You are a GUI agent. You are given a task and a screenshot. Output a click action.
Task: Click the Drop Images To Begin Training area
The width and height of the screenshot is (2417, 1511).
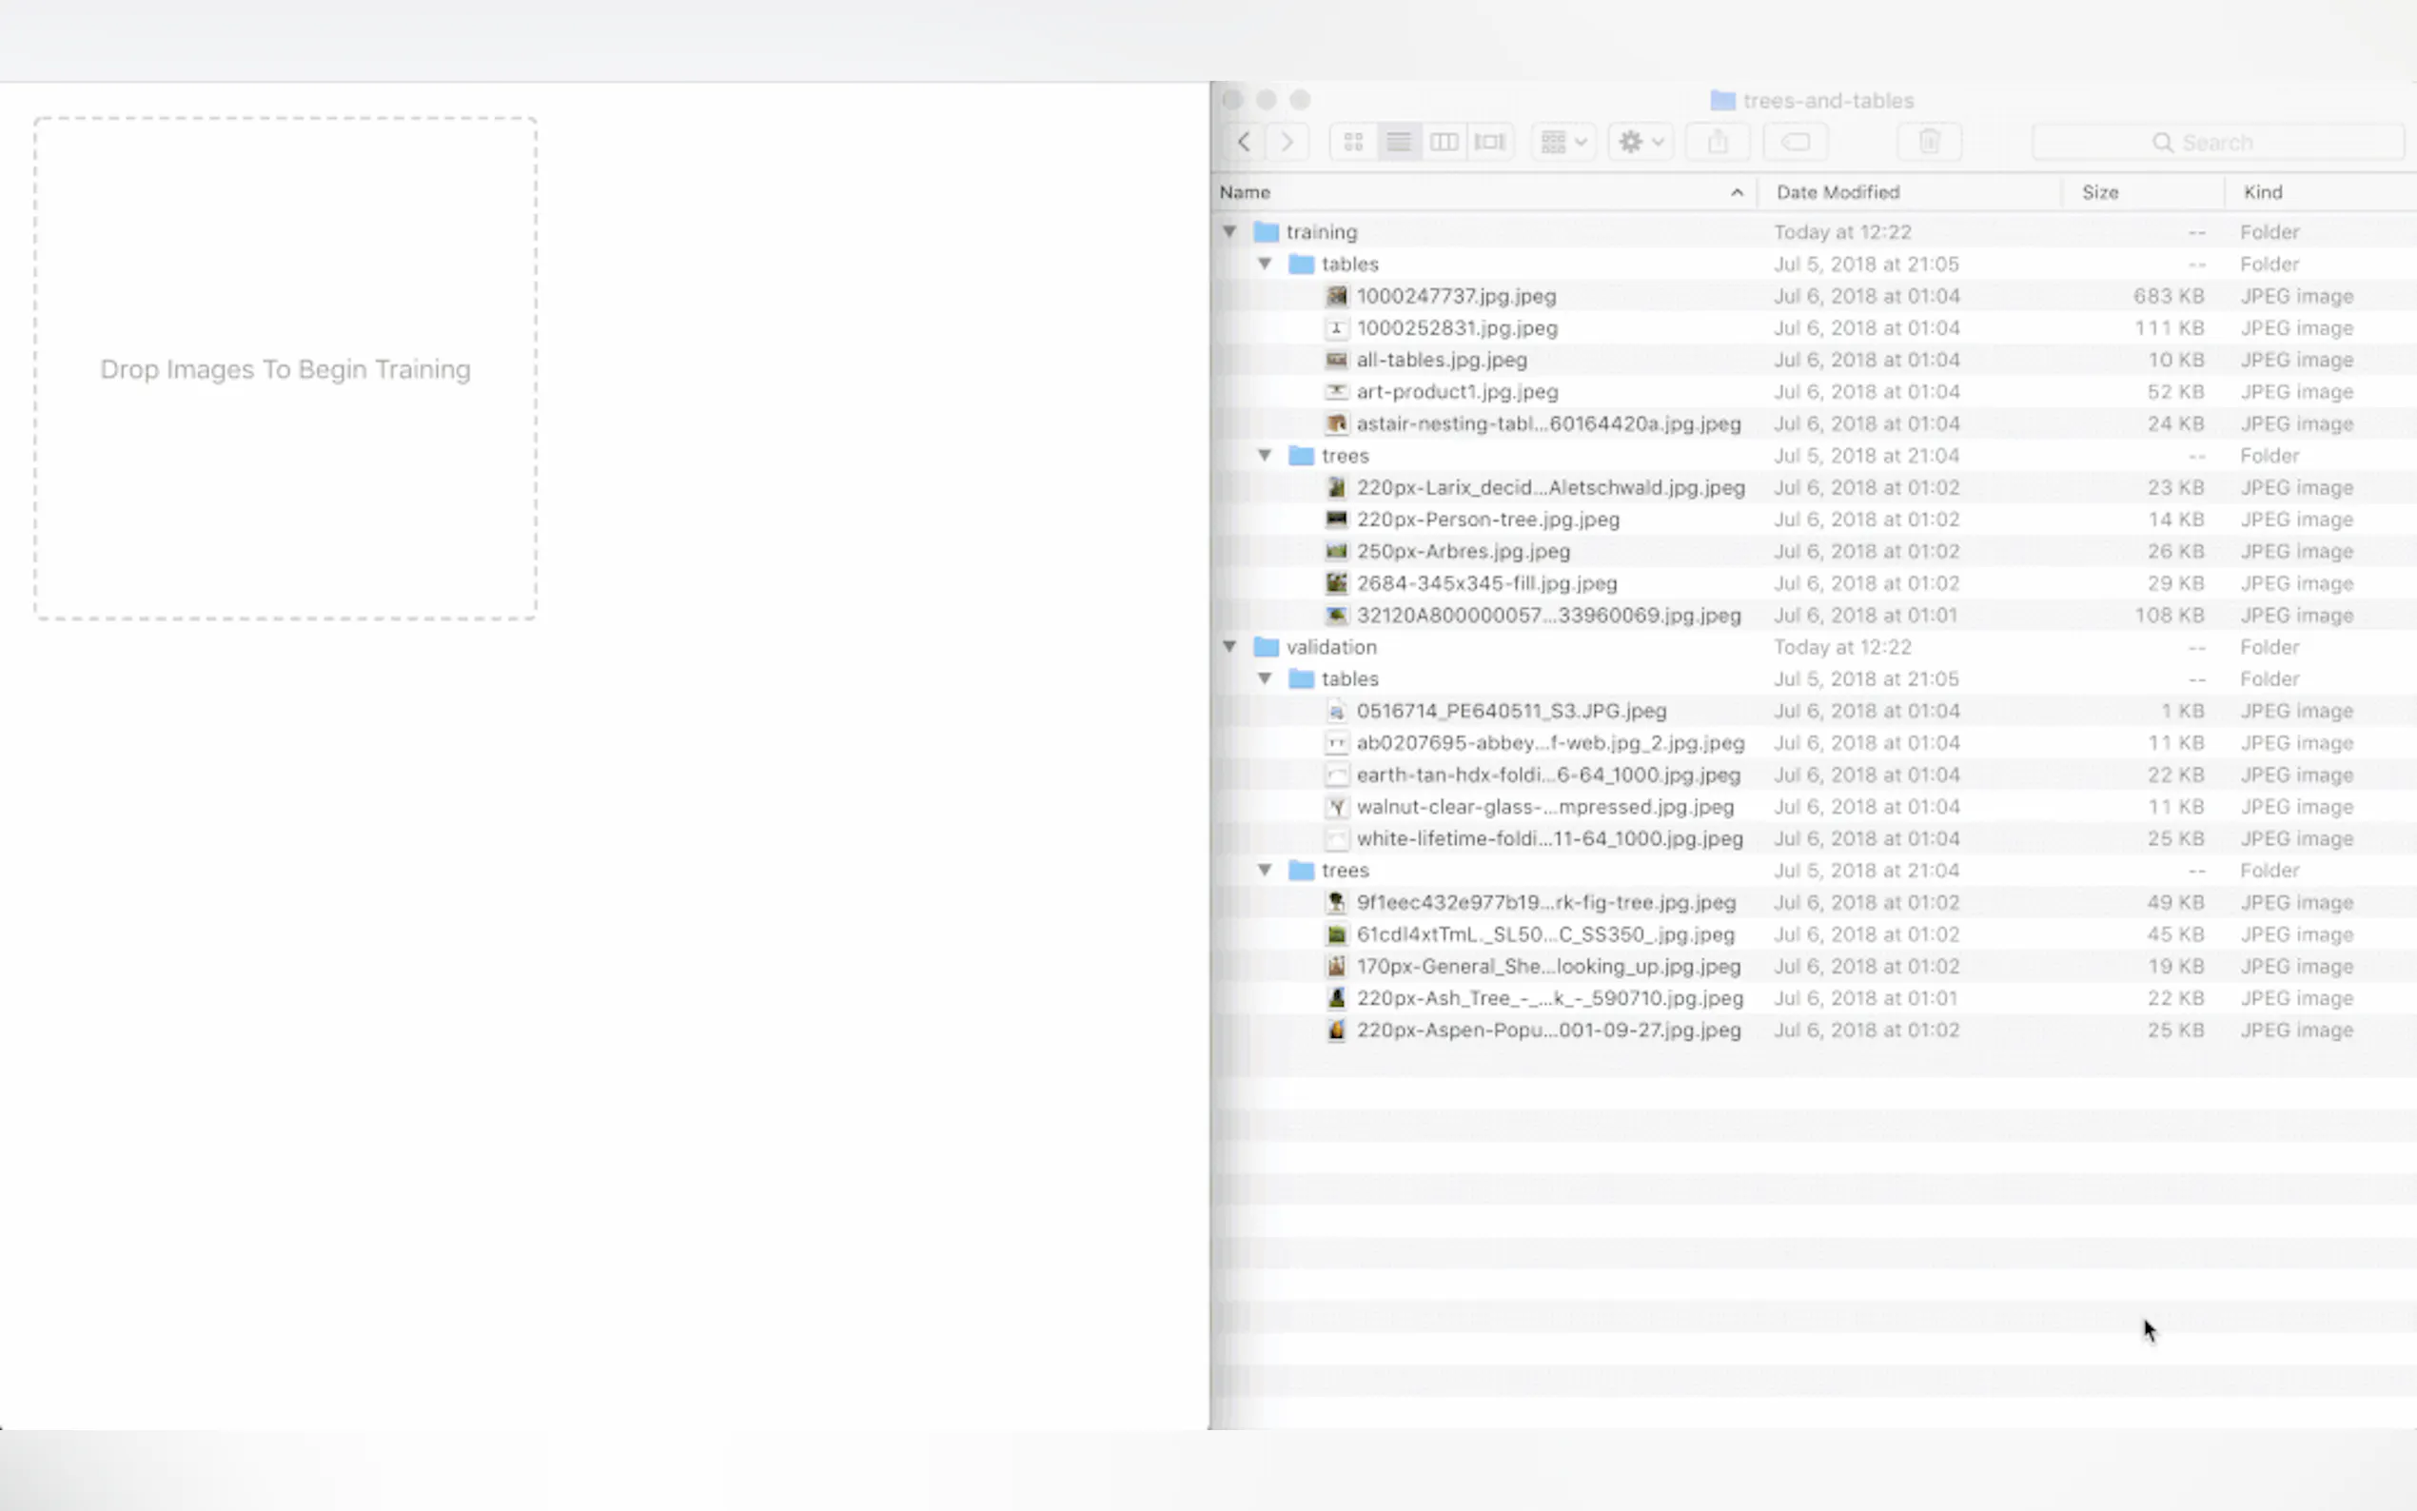(x=285, y=369)
